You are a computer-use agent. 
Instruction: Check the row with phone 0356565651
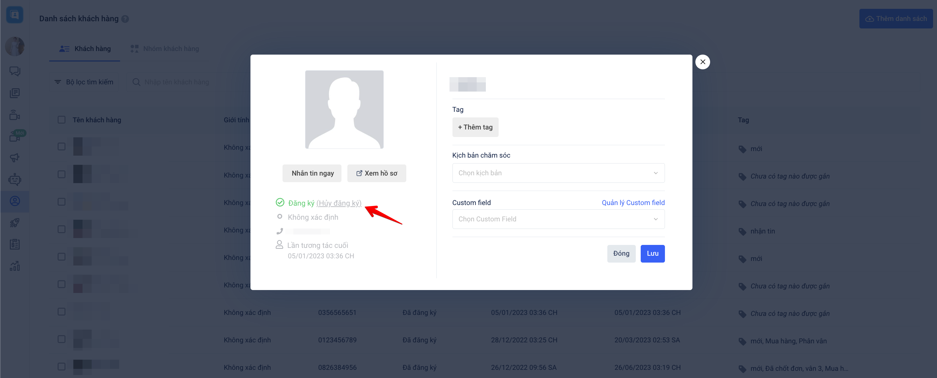click(x=62, y=312)
